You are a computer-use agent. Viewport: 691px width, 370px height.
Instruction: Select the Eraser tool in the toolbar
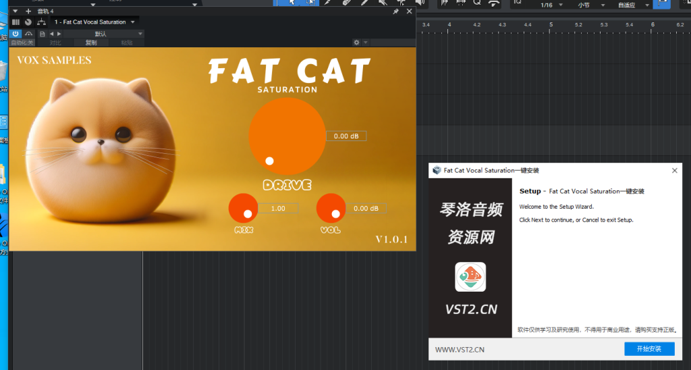(347, 2)
